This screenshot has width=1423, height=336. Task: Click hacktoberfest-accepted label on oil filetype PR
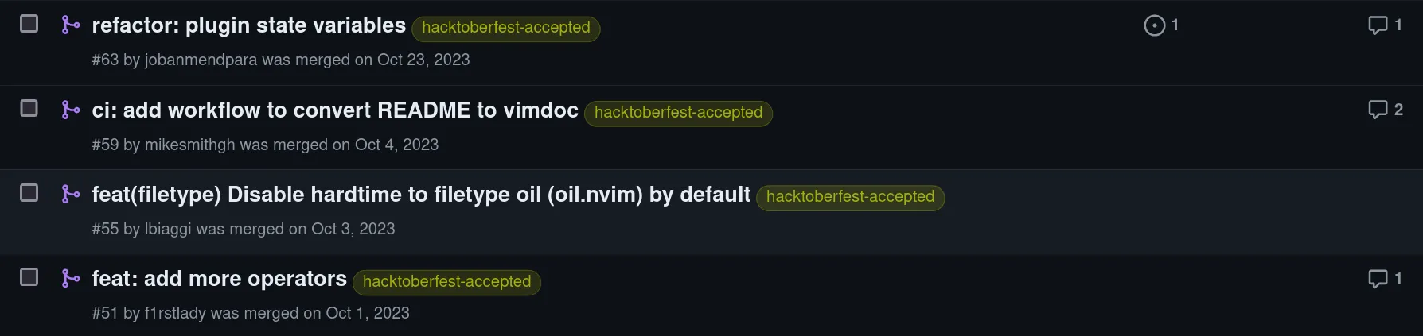850,197
